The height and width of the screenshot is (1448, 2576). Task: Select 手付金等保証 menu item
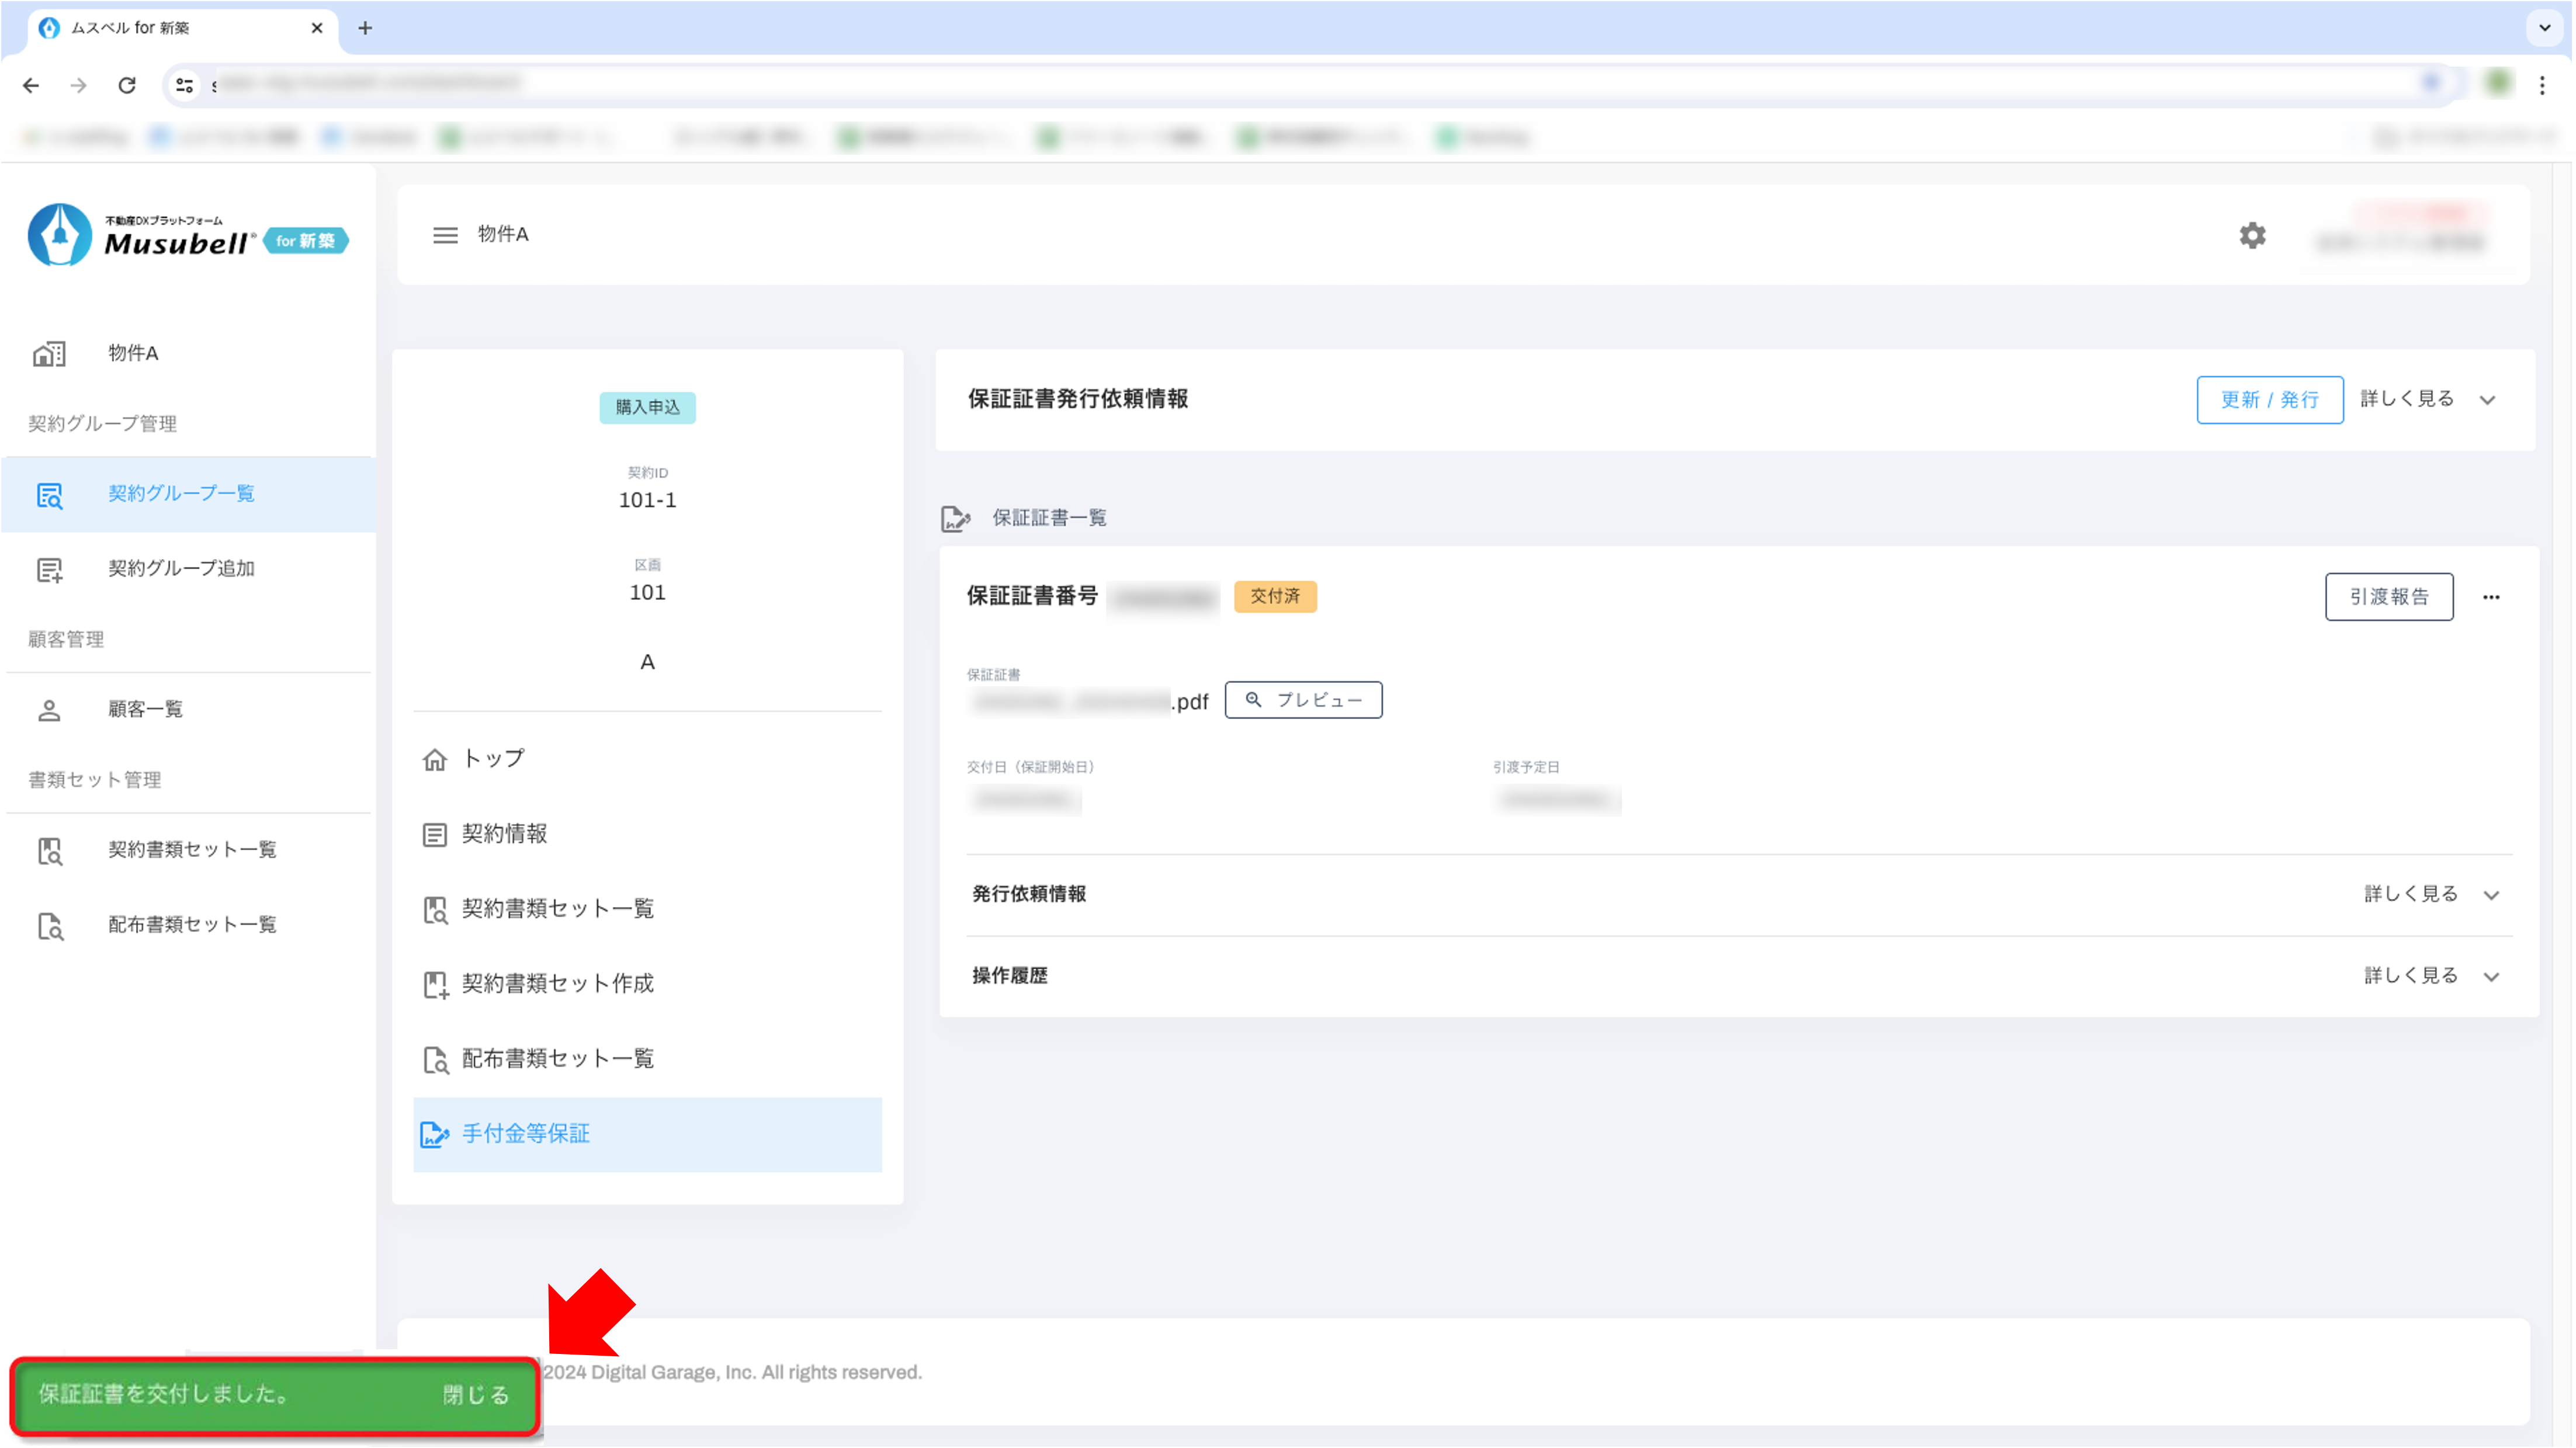526,1134
